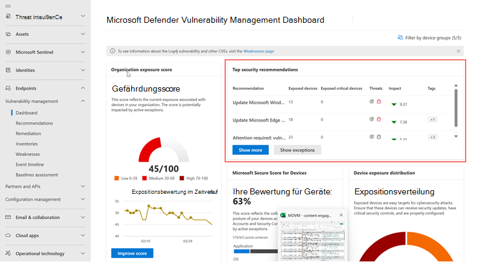
Task: Click the Microsoft Sentinel shield icon
Action: click(8, 52)
